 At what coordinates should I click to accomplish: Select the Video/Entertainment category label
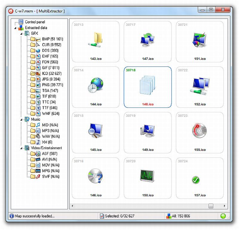(x=46, y=148)
